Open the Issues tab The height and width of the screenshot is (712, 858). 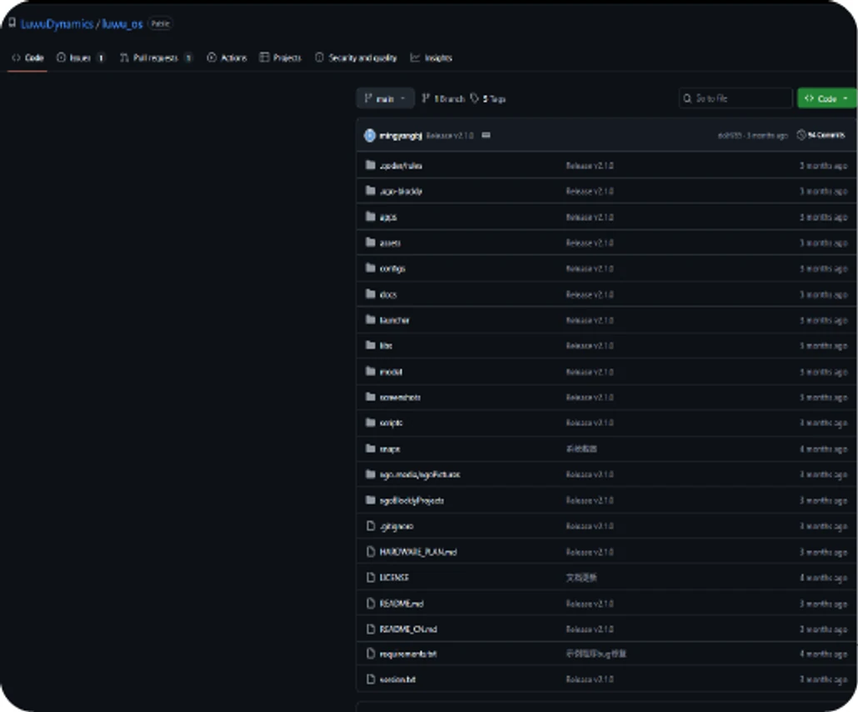[81, 58]
